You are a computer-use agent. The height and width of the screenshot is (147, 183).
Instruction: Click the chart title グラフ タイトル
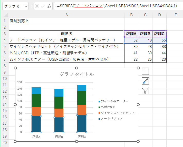tap(77, 74)
